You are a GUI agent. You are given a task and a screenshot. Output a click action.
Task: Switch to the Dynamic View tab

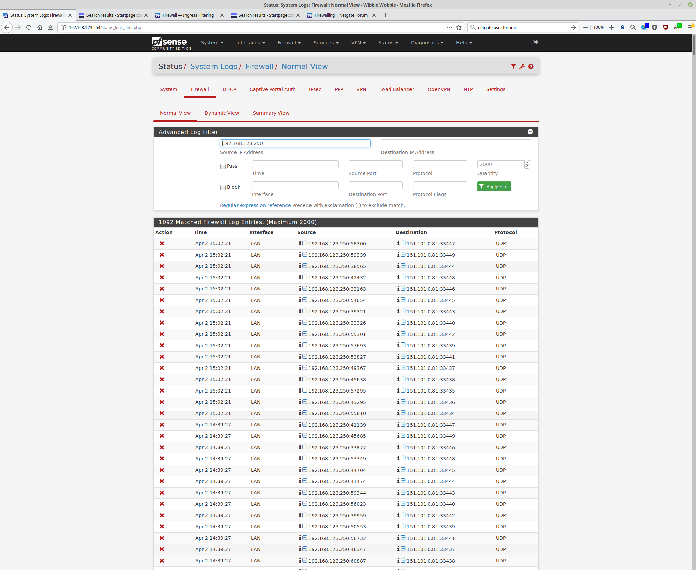pos(222,113)
